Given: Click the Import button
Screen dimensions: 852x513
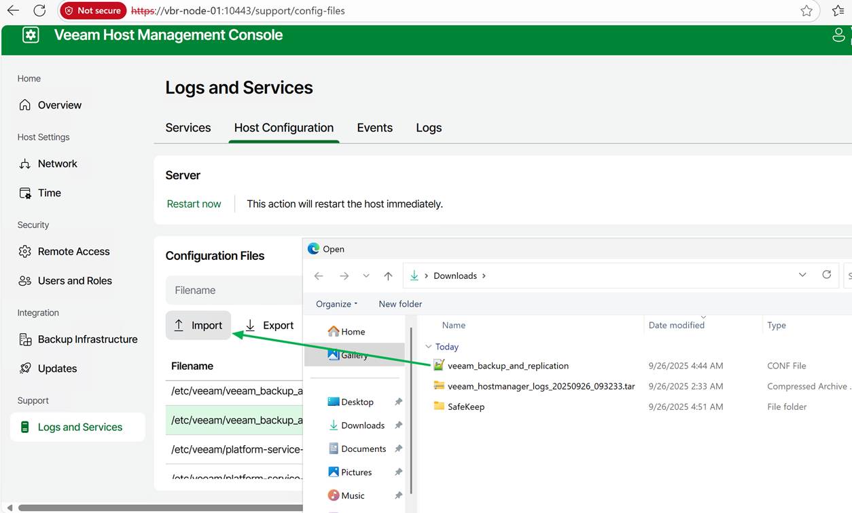Looking at the screenshot, I should 198,326.
